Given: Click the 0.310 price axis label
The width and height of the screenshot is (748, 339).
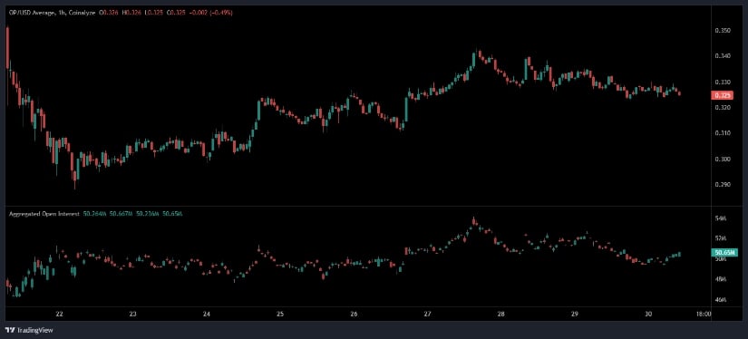Looking at the screenshot, I should (x=723, y=133).
